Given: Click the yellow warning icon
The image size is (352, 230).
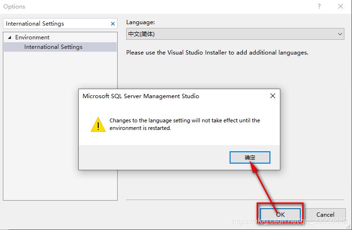Looking at the screenshot, I should tap(98, 125).
